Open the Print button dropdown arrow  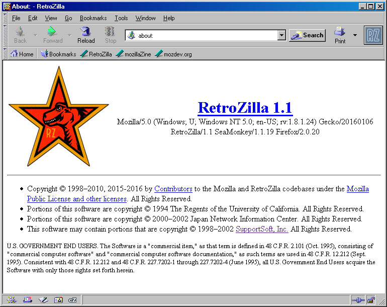355,35
